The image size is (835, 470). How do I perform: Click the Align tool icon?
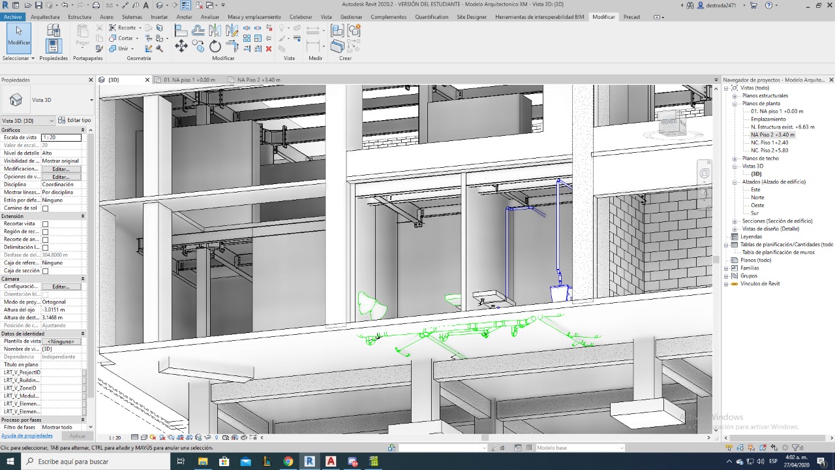[x=181, y=30]
